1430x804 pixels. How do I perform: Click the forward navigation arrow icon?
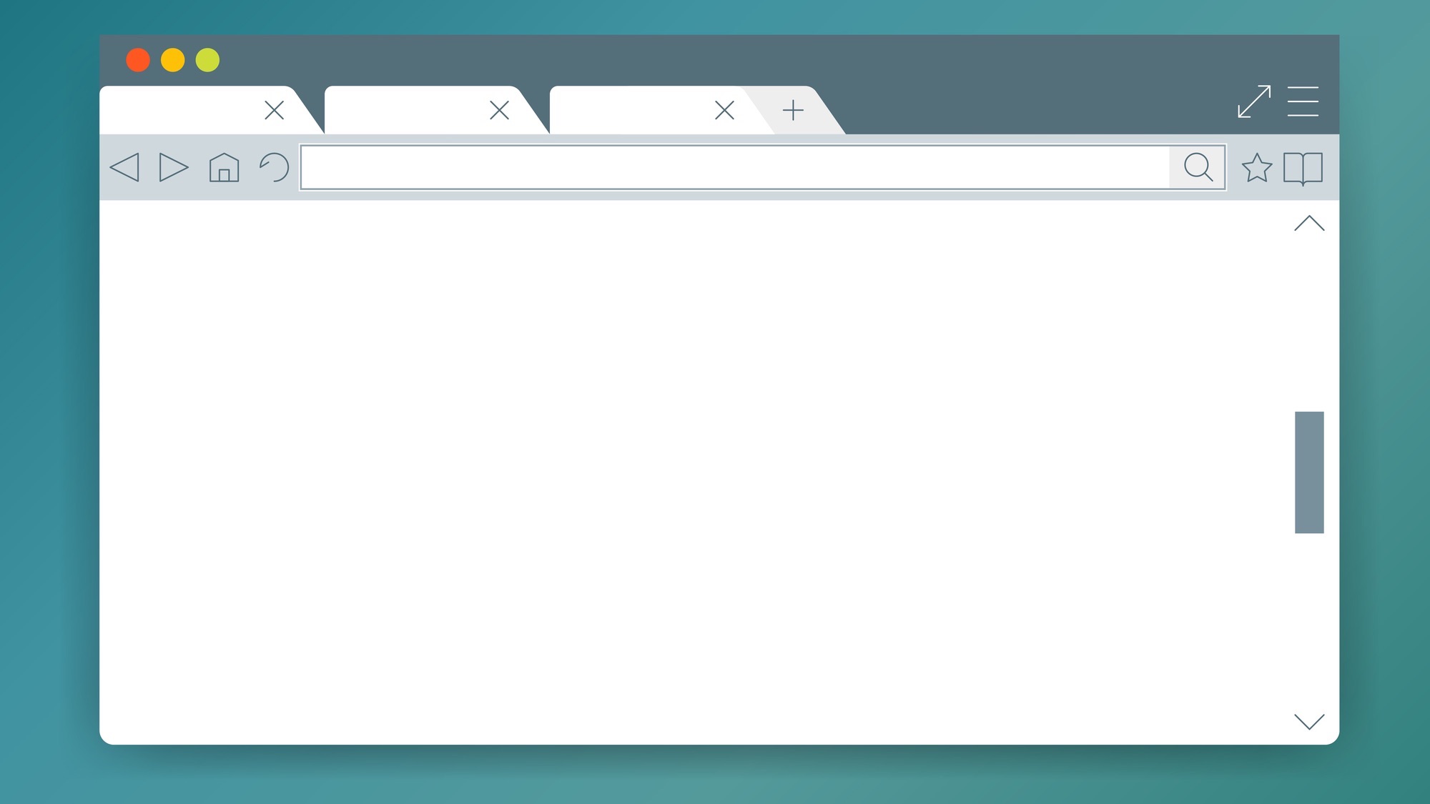tap(172, 167)
